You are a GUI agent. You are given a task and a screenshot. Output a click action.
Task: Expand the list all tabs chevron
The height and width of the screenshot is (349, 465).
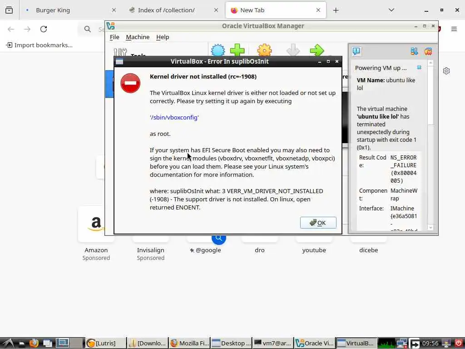(391, 10)
